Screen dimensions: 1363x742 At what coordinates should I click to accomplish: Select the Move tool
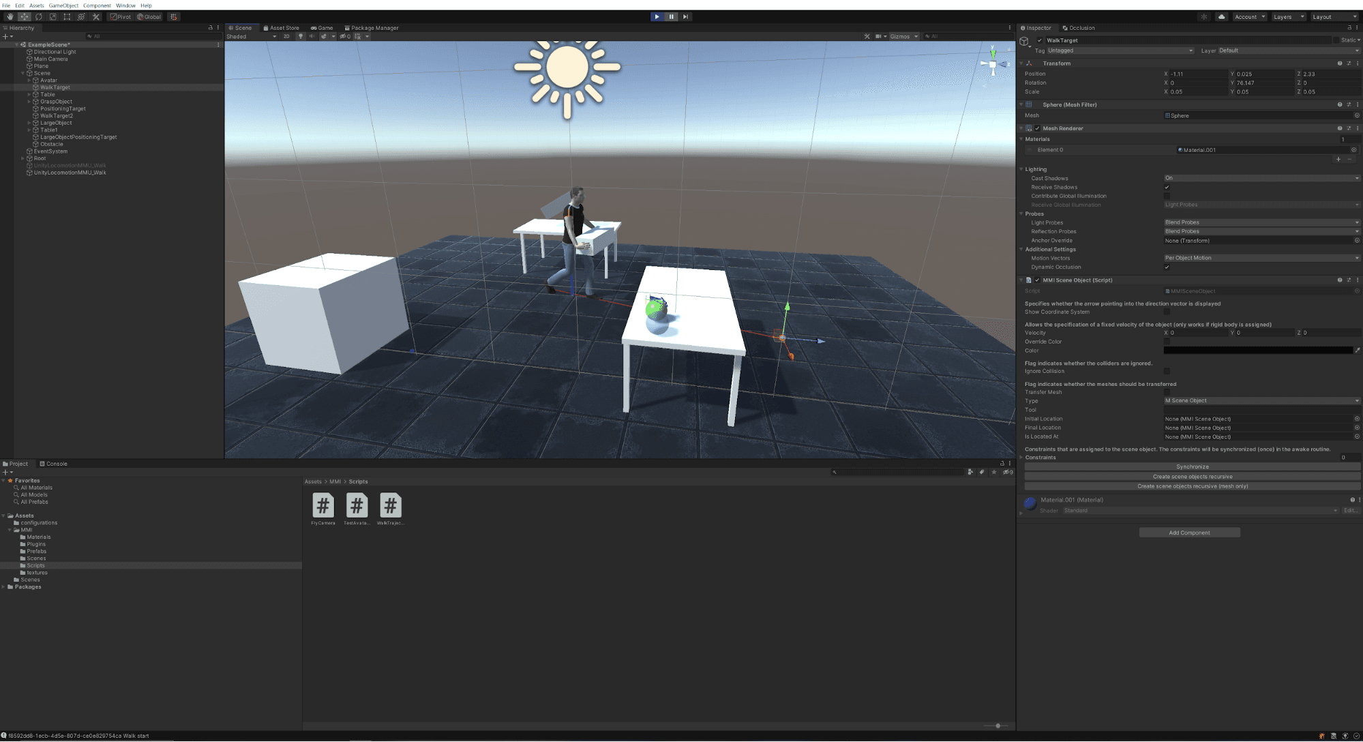[24, 16]
